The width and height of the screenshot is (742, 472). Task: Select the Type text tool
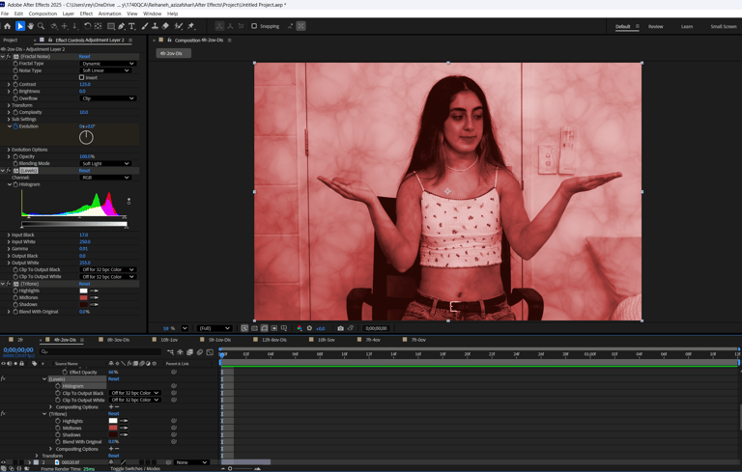pos(131,26)
